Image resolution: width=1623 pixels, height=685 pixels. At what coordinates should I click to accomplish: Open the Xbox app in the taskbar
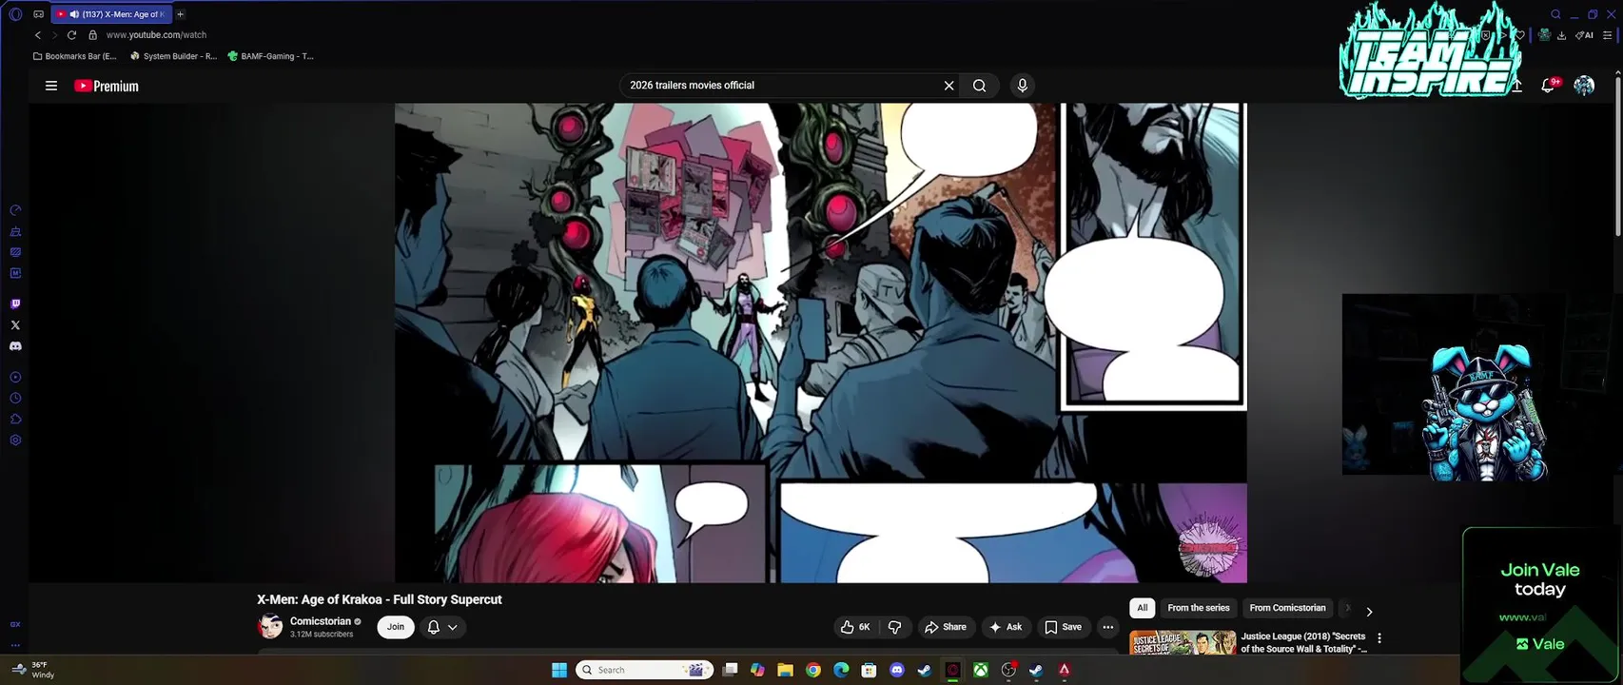click(980, 670)
